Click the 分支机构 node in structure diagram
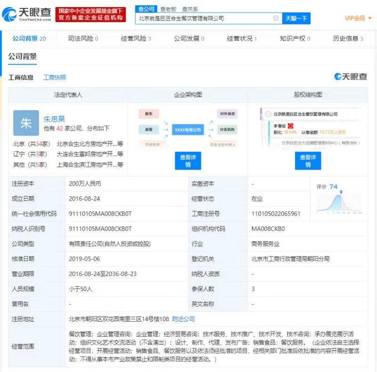The height and width of the screenshot is (372, 377). [x=227, y=129]
